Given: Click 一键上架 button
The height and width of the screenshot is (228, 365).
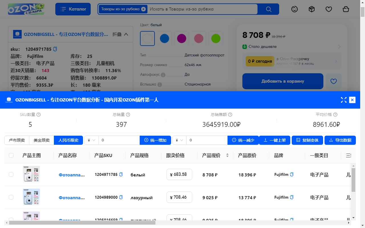Looking at the screenshot, I should point(275,140).
